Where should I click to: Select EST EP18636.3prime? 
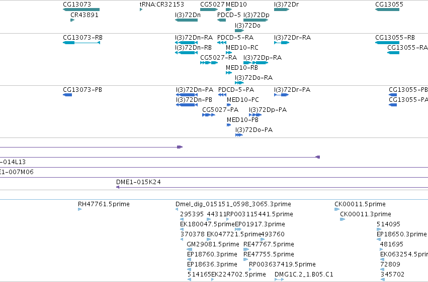[189, 269]
